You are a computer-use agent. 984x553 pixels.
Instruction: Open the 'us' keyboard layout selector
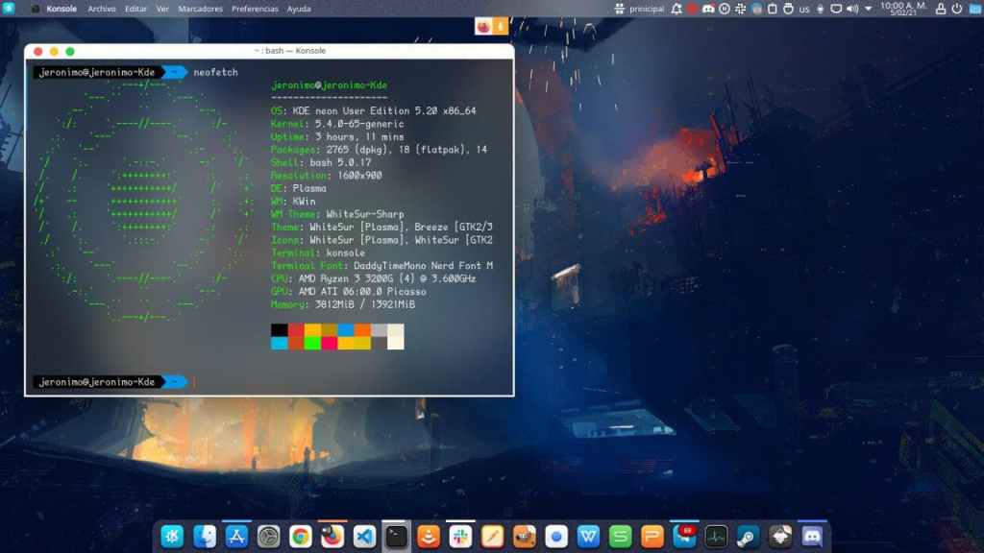(x=804, y=9)
